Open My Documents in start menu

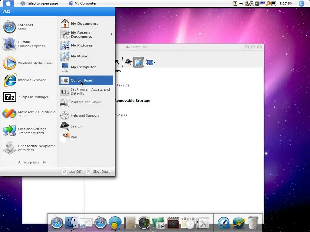[86, 24]
